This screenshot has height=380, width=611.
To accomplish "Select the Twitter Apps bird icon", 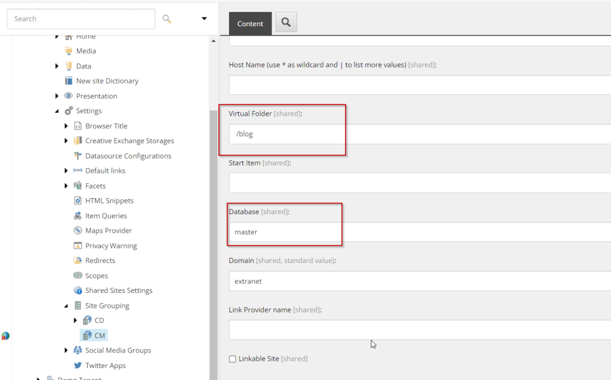I will pyautogui.click(x=78, y=366).
